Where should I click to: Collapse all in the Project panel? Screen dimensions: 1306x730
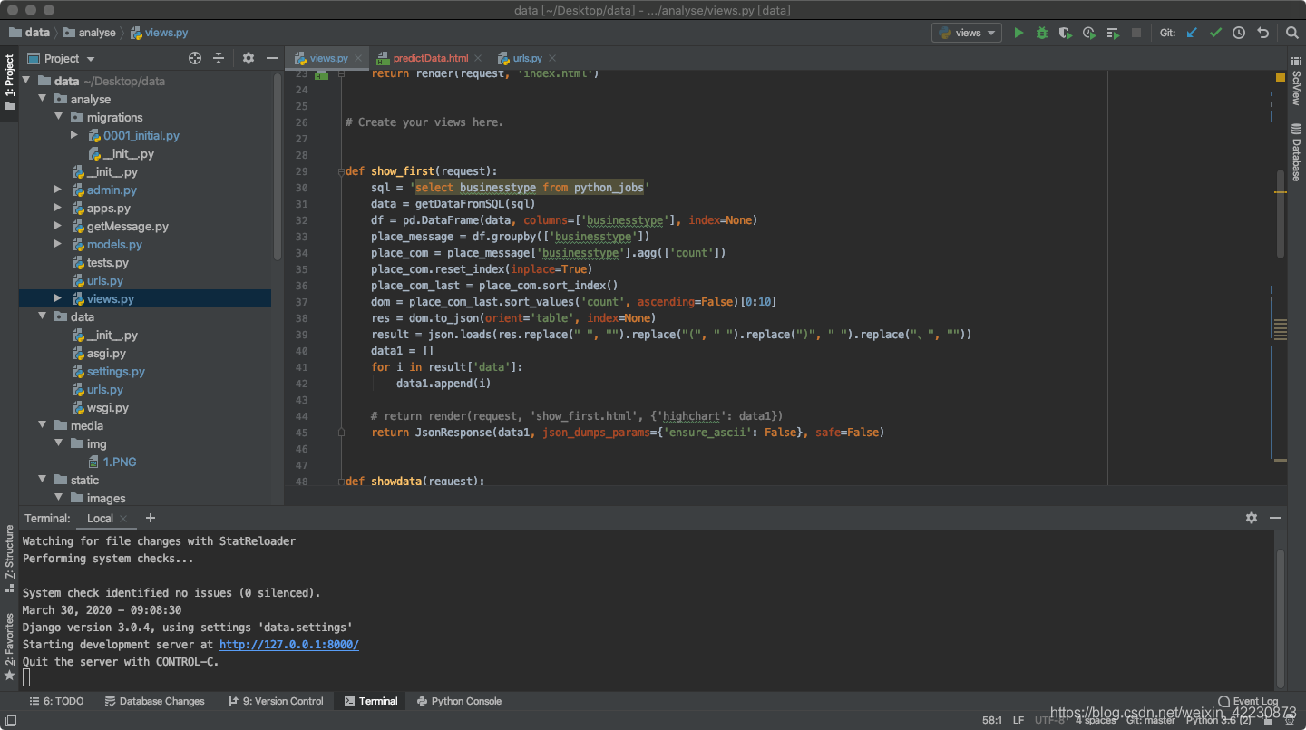point(219,58)
